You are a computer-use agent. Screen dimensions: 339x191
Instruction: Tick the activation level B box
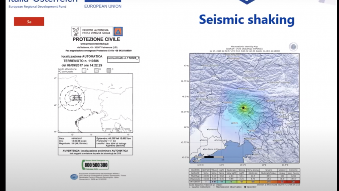(x=97, y=70)
